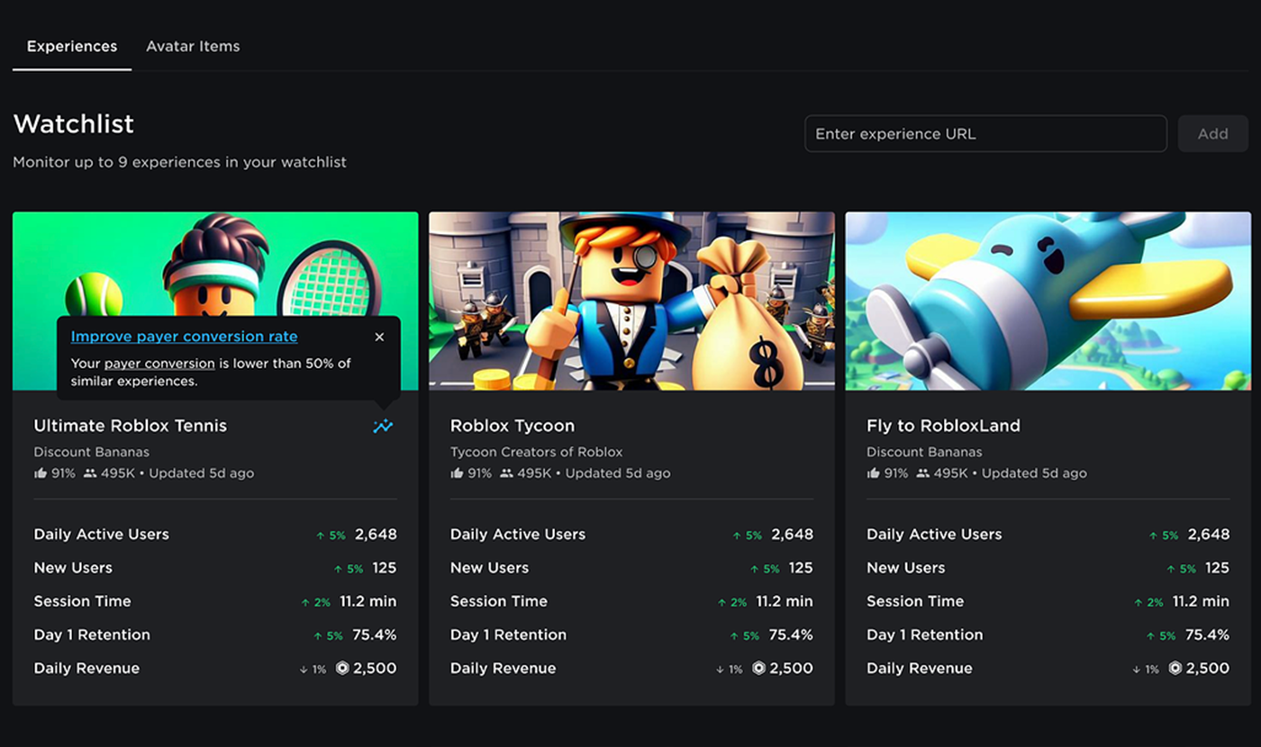Click Session Time up arrow for Roblox Tycoon

click(x=721, y=602)
